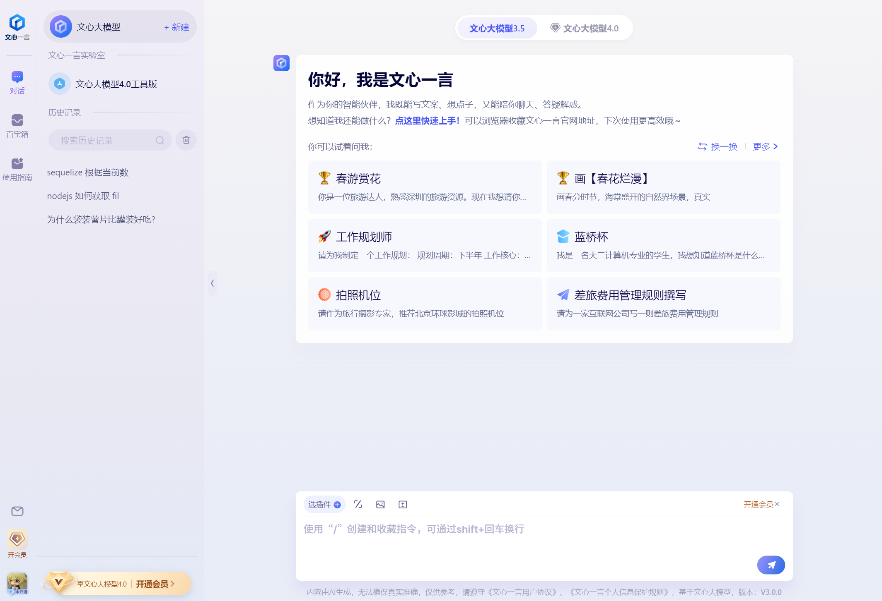Click the 文心一言 logo icon
The image size is (882, 601).
pos(17,23)
